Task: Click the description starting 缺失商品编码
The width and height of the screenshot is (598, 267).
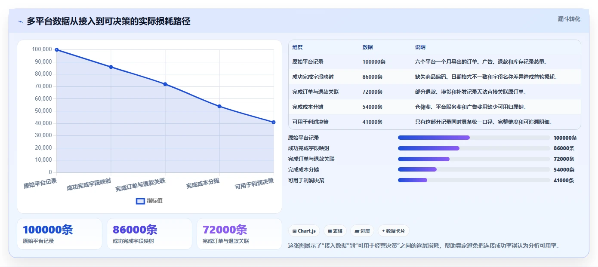Action: coord(486,77)
